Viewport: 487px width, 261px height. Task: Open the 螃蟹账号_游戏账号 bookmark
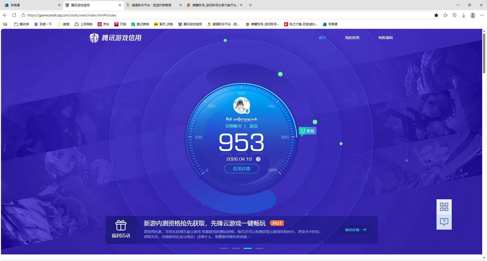262,24
